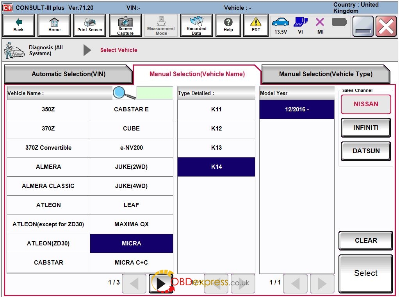Choose JUKE(4WD) vehicle
399x297 pixels.
tap(131, 186)
